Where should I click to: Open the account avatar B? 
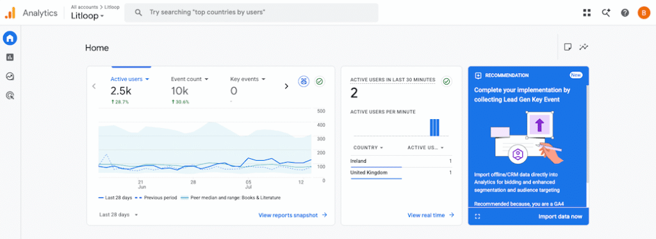coord(643,13)
